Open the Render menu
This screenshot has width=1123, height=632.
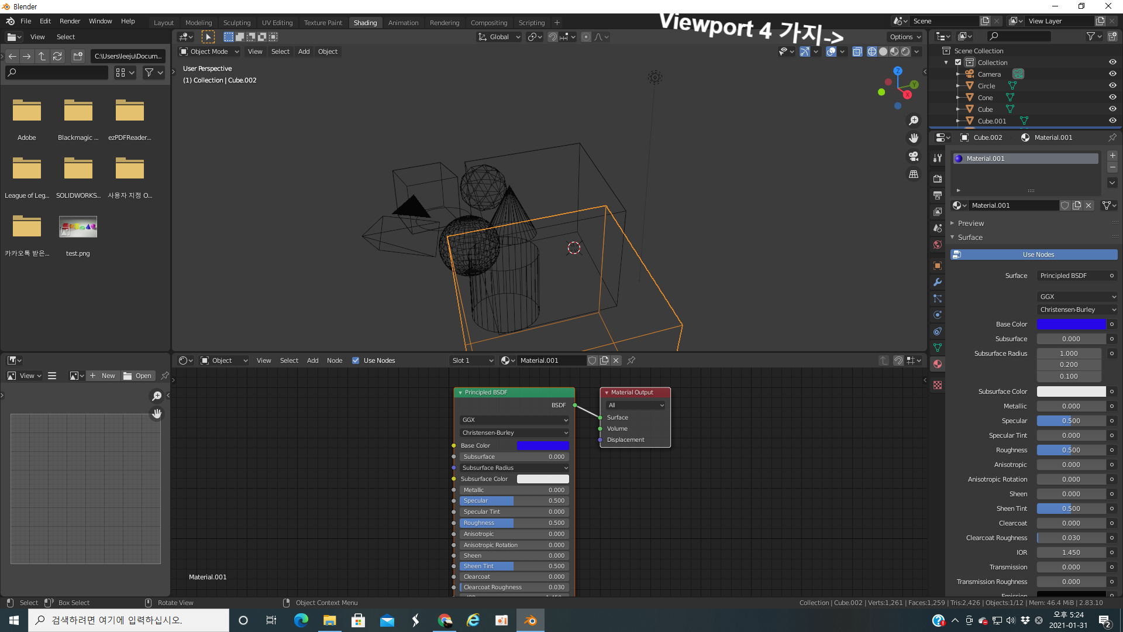click(x=70, y=21)
